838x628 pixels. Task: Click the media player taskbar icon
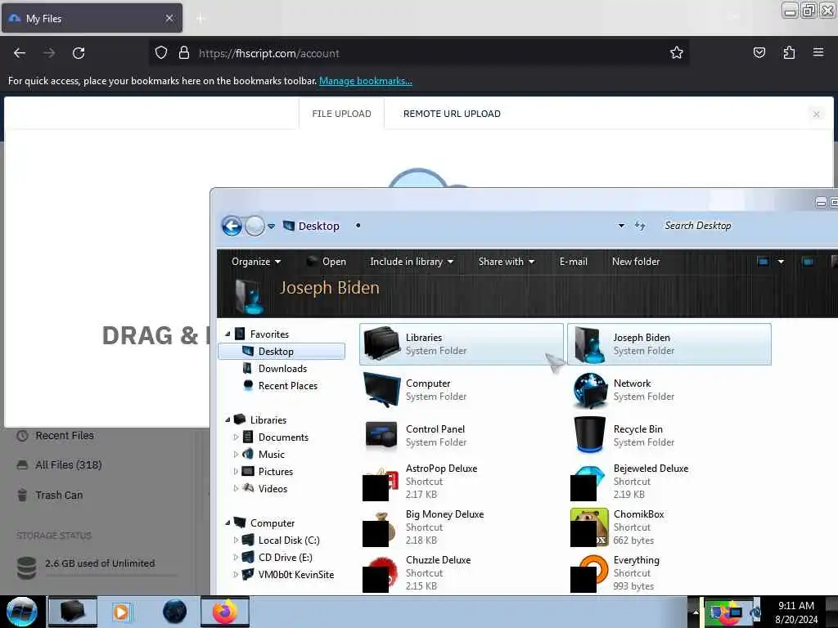(x=121, y=612)
